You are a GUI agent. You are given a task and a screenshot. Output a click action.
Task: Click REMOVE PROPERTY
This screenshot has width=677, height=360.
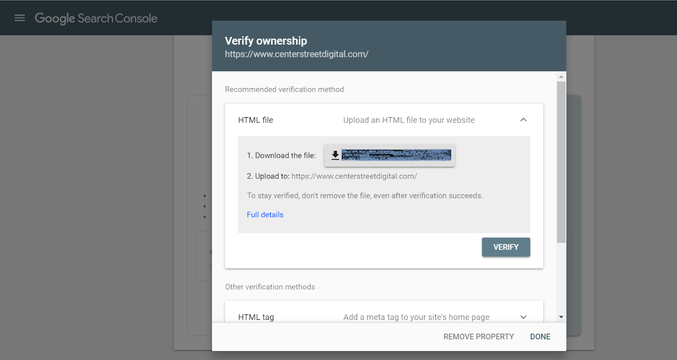point(479,337)
